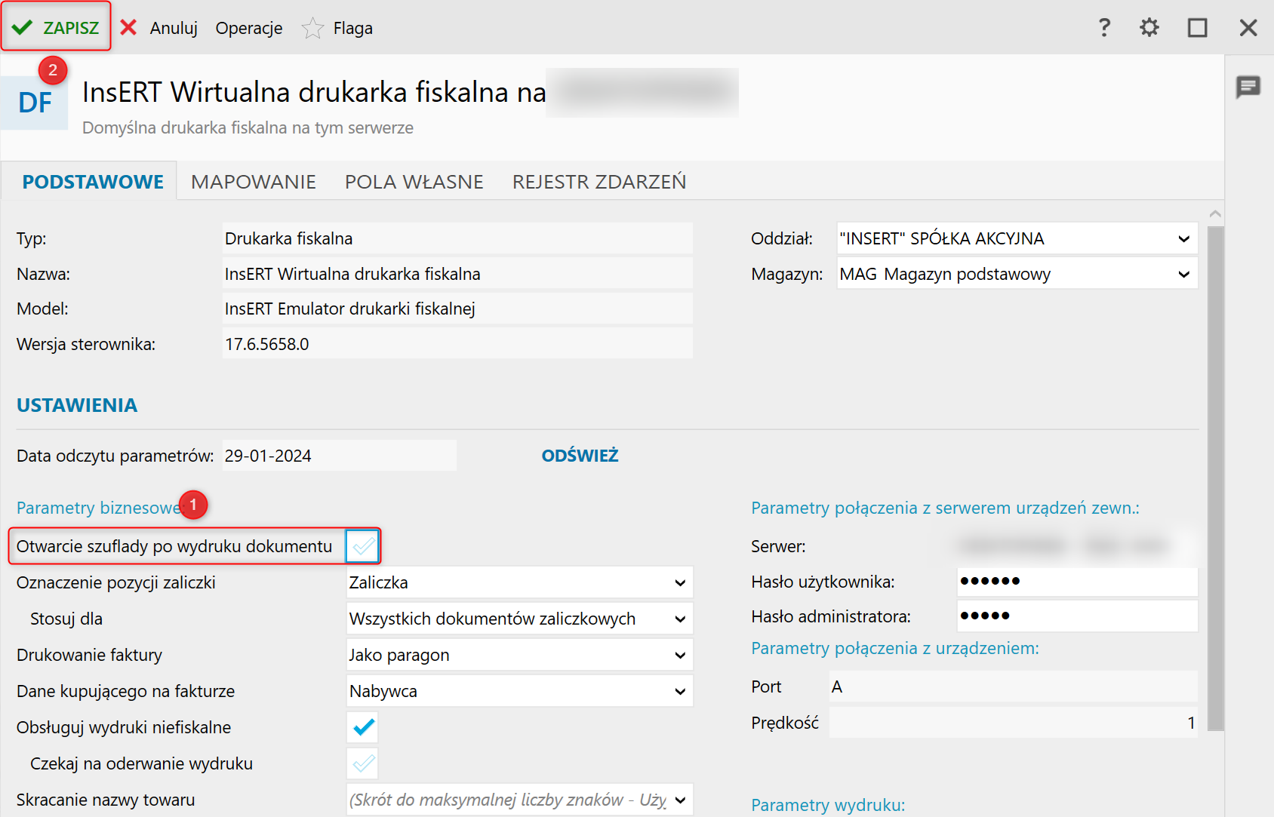1274x817 pixels.
Task: Close the window with the X icon
Action: coord(1248,28)
